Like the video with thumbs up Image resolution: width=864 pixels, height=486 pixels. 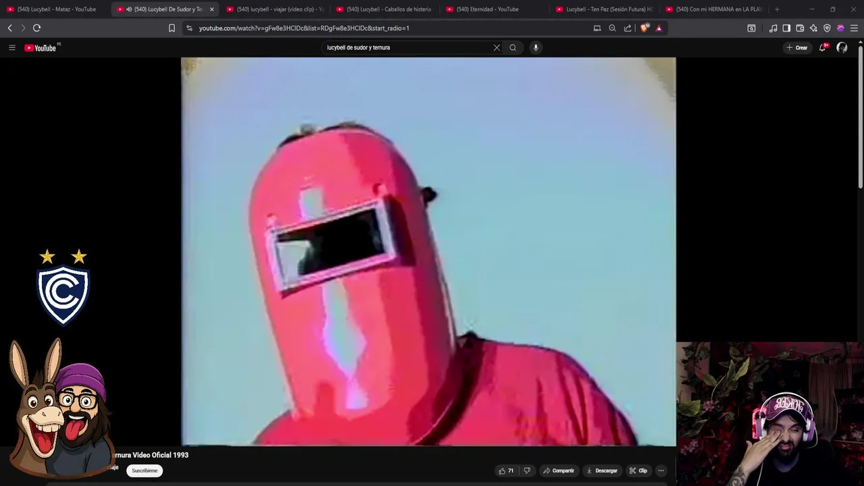pos(506,470)
